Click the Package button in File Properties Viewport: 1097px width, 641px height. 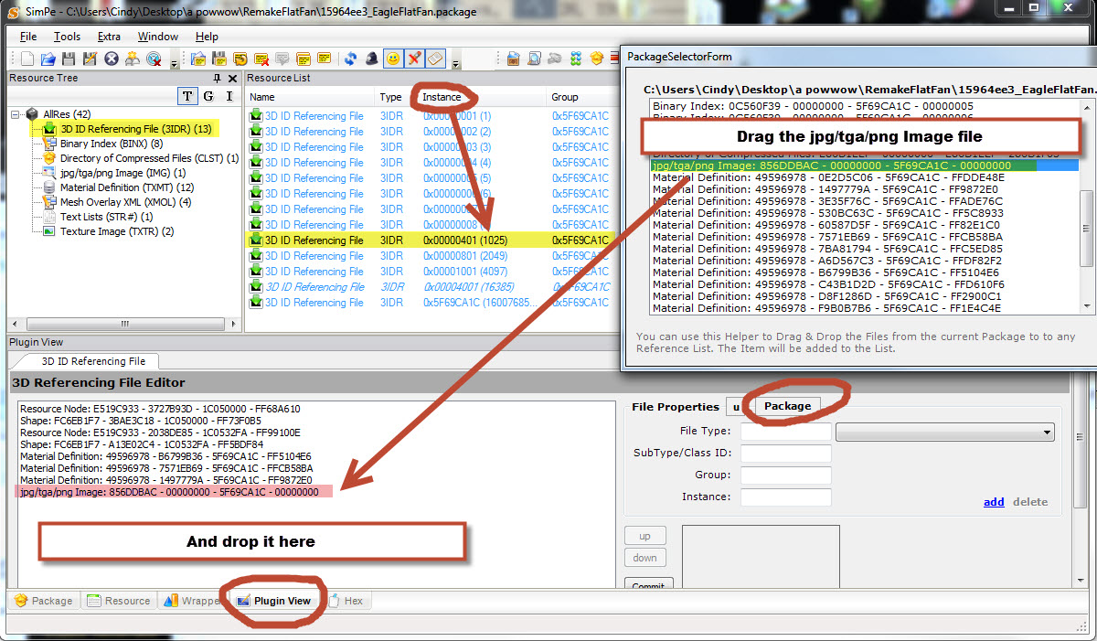pos(787,406)
